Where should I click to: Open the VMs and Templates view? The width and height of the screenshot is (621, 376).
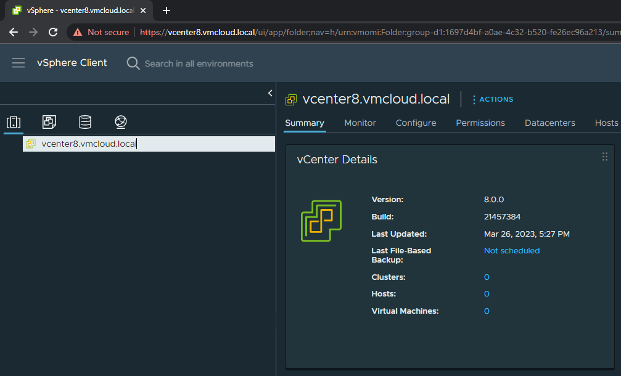[49, 122]
